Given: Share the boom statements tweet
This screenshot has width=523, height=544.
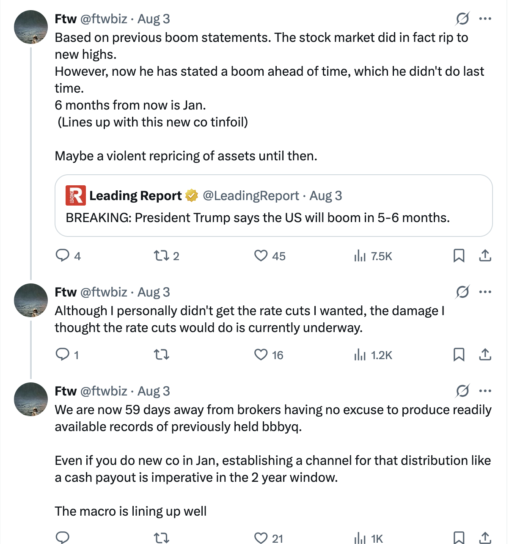Looking at the screenshot, I should point(485,256).
